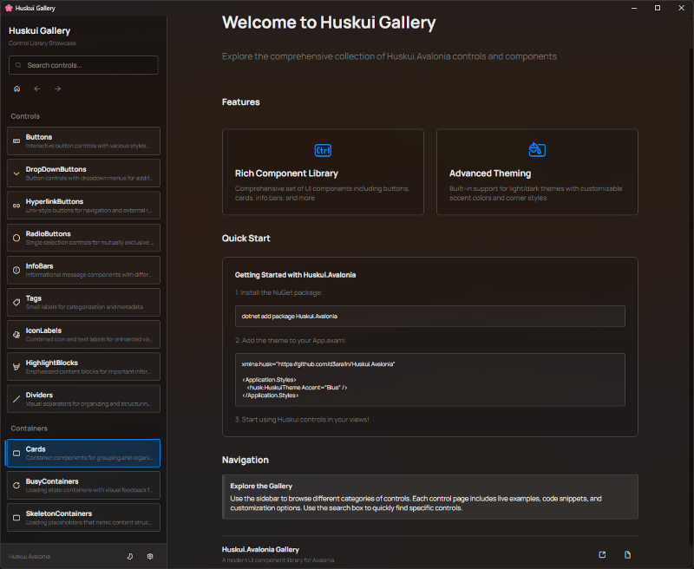Go back using the left arrow icon

click(37, 88)
